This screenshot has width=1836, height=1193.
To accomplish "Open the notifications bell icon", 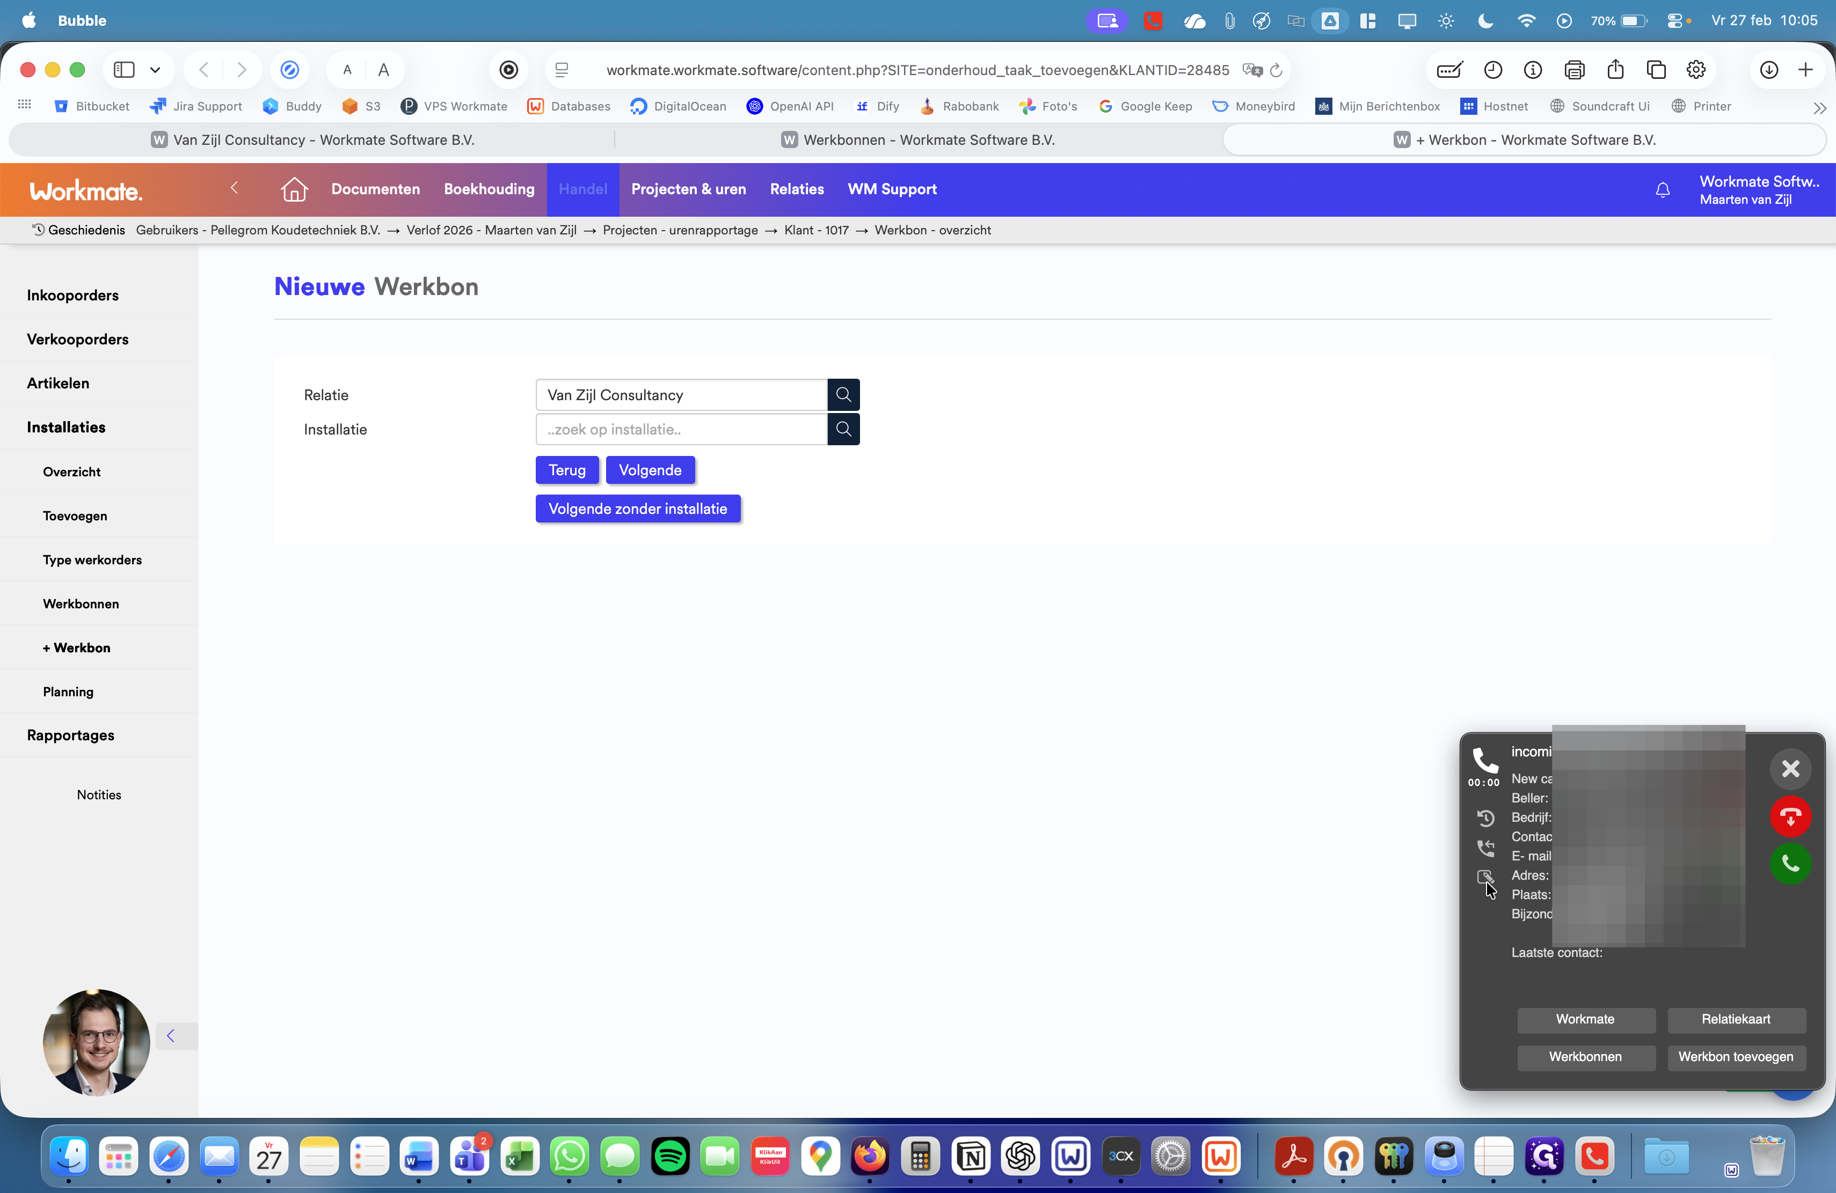I will (1663, 189).
